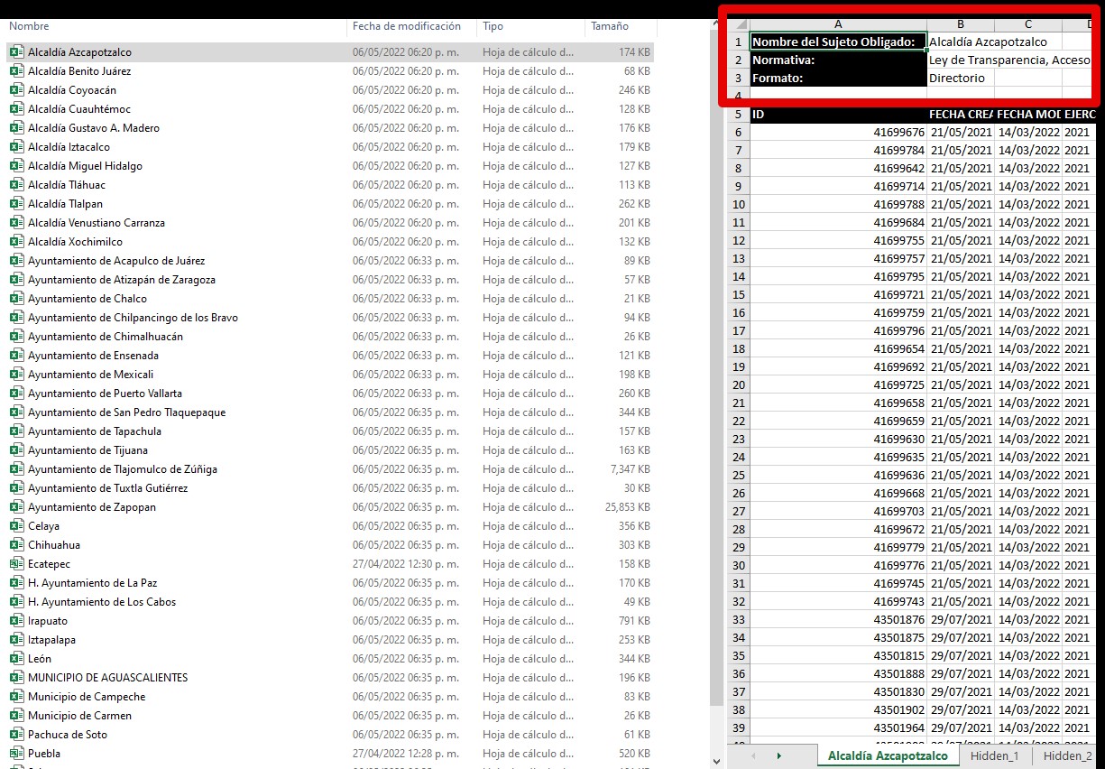Click file name Ayuntamiento de Chilpancingo de los Bravo

(133, 318)
